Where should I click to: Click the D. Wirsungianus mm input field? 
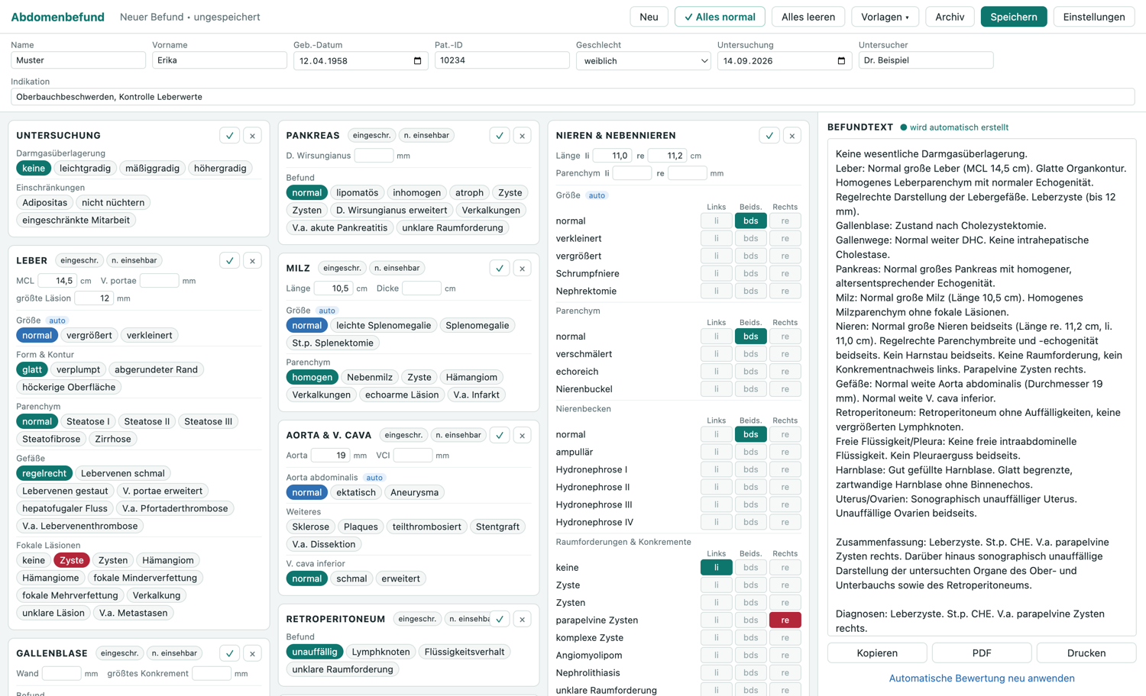pyautogui.click(x=374, y=156)
